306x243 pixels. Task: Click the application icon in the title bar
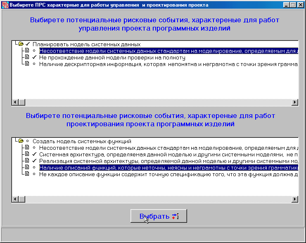click(x=5, y=5)
